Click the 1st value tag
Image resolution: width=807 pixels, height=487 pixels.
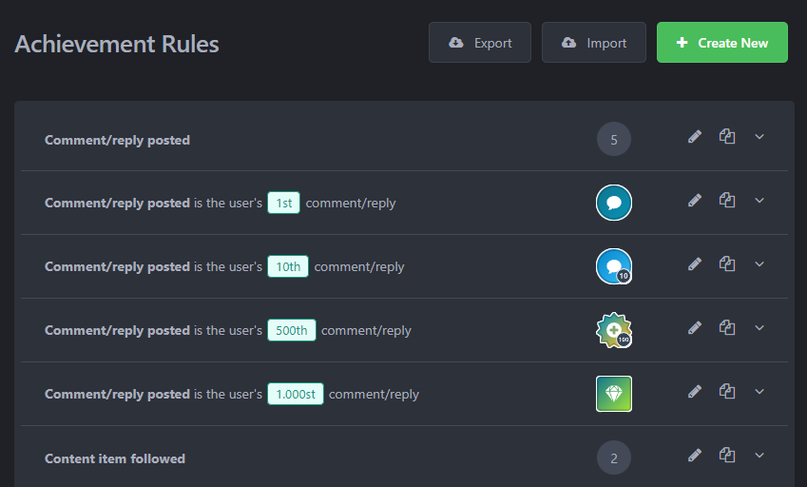[283, 203]
